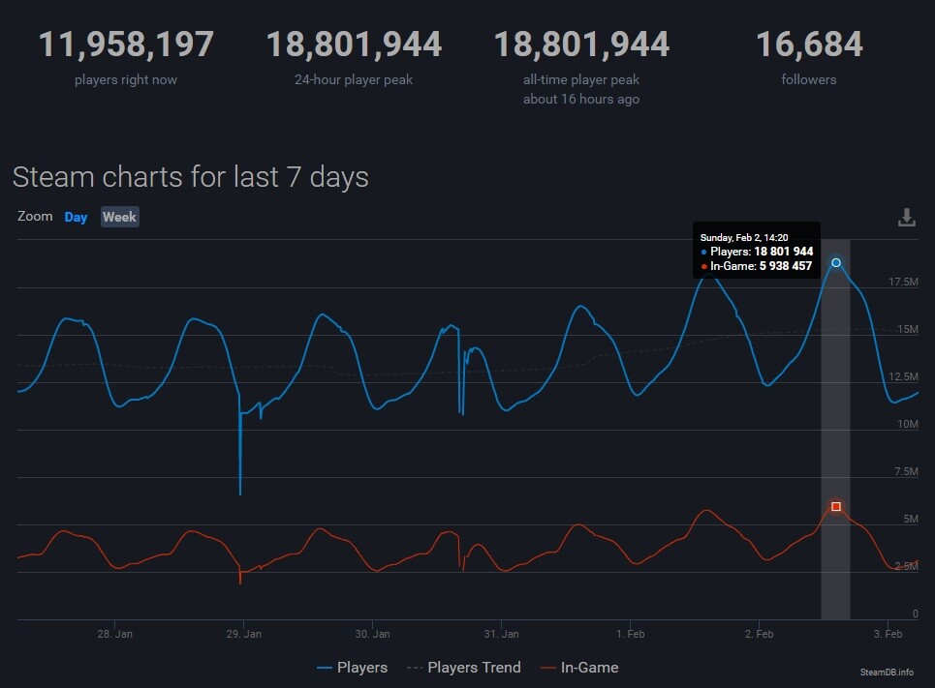Click the 28. Jan axis label
This screenshot has height=688, width=935.
coord(115,634)
